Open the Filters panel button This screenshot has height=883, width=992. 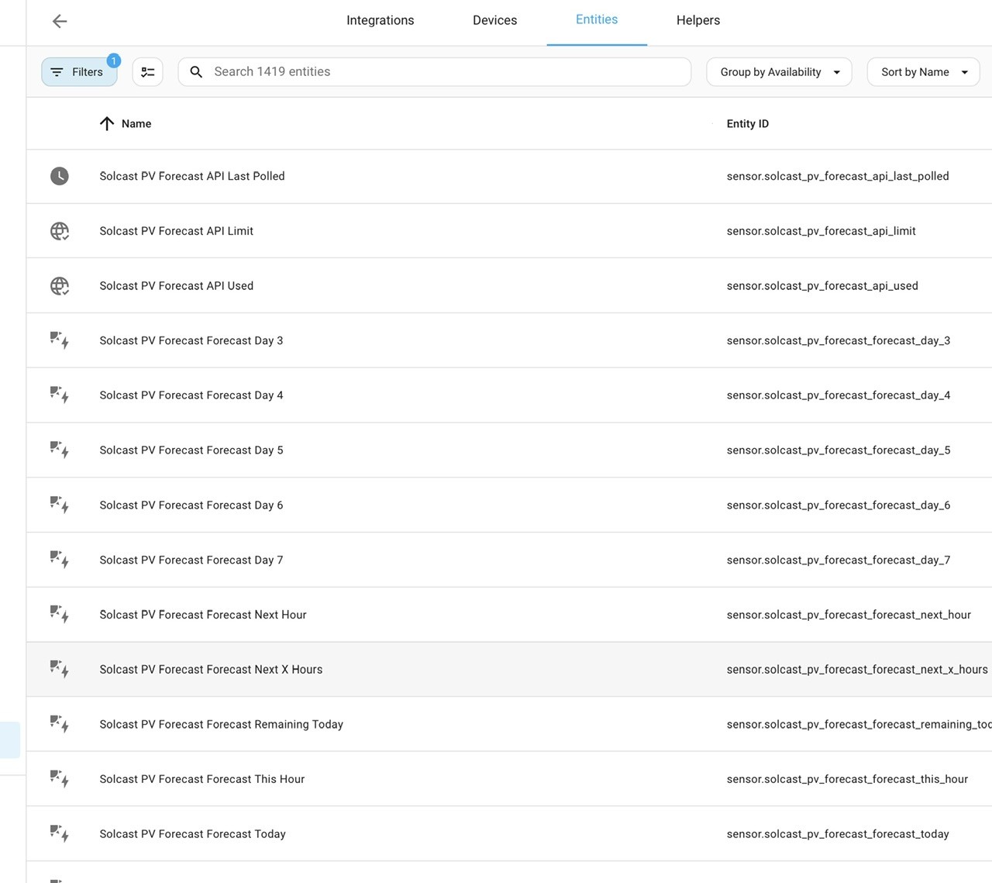79,72
